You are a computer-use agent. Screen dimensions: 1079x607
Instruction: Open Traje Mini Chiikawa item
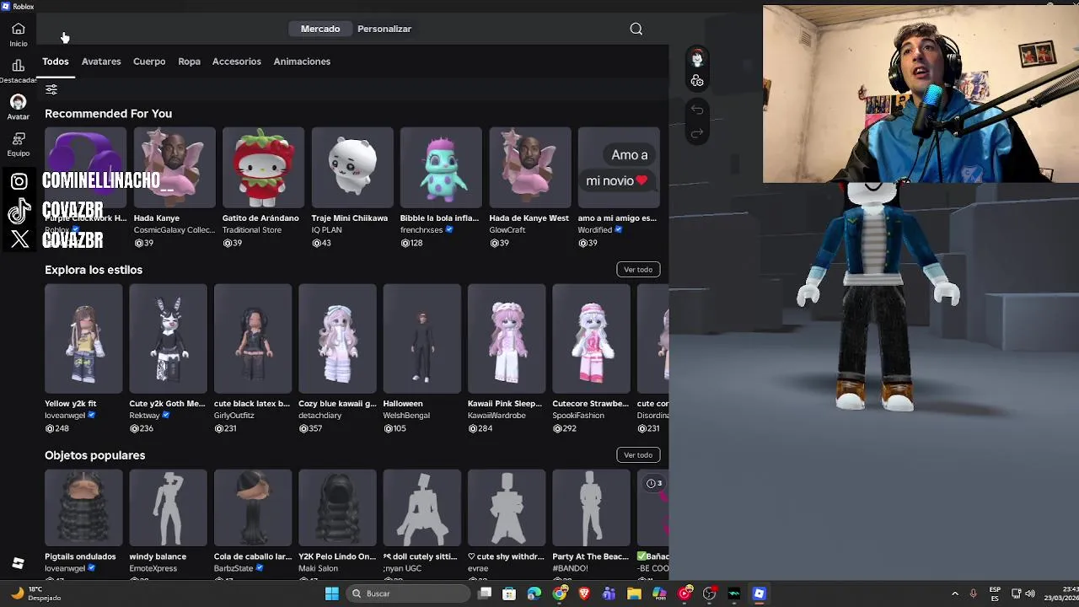[x=352, y=168]
